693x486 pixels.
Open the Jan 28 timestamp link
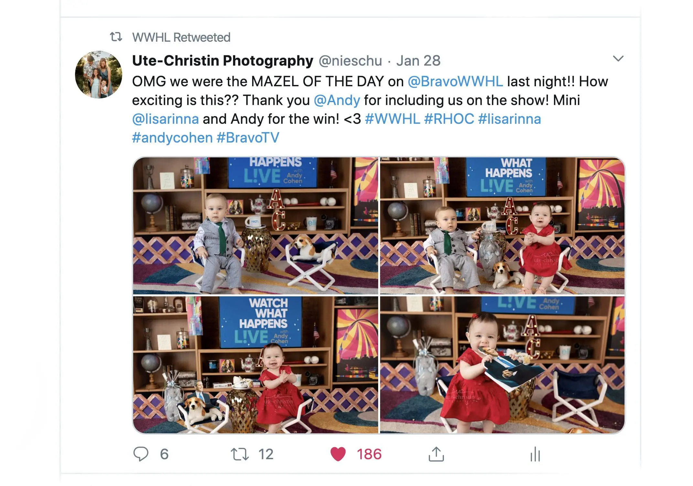(418, 61)
